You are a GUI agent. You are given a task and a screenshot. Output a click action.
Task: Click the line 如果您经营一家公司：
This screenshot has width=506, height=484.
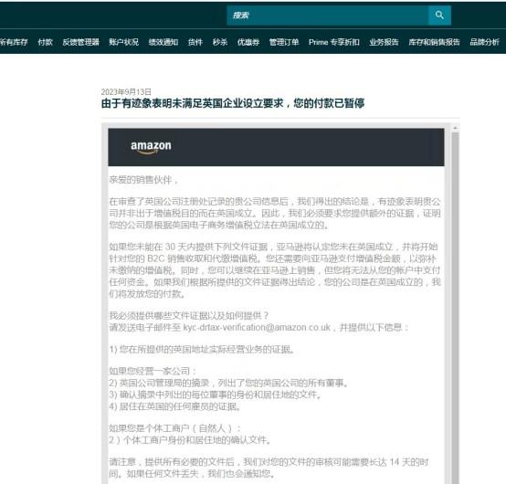click(x=153, y=371)
